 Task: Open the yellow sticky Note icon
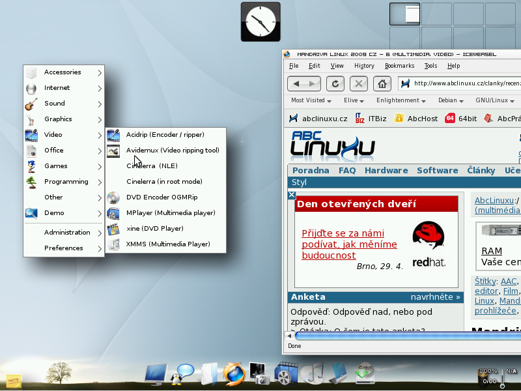point(14,381)
